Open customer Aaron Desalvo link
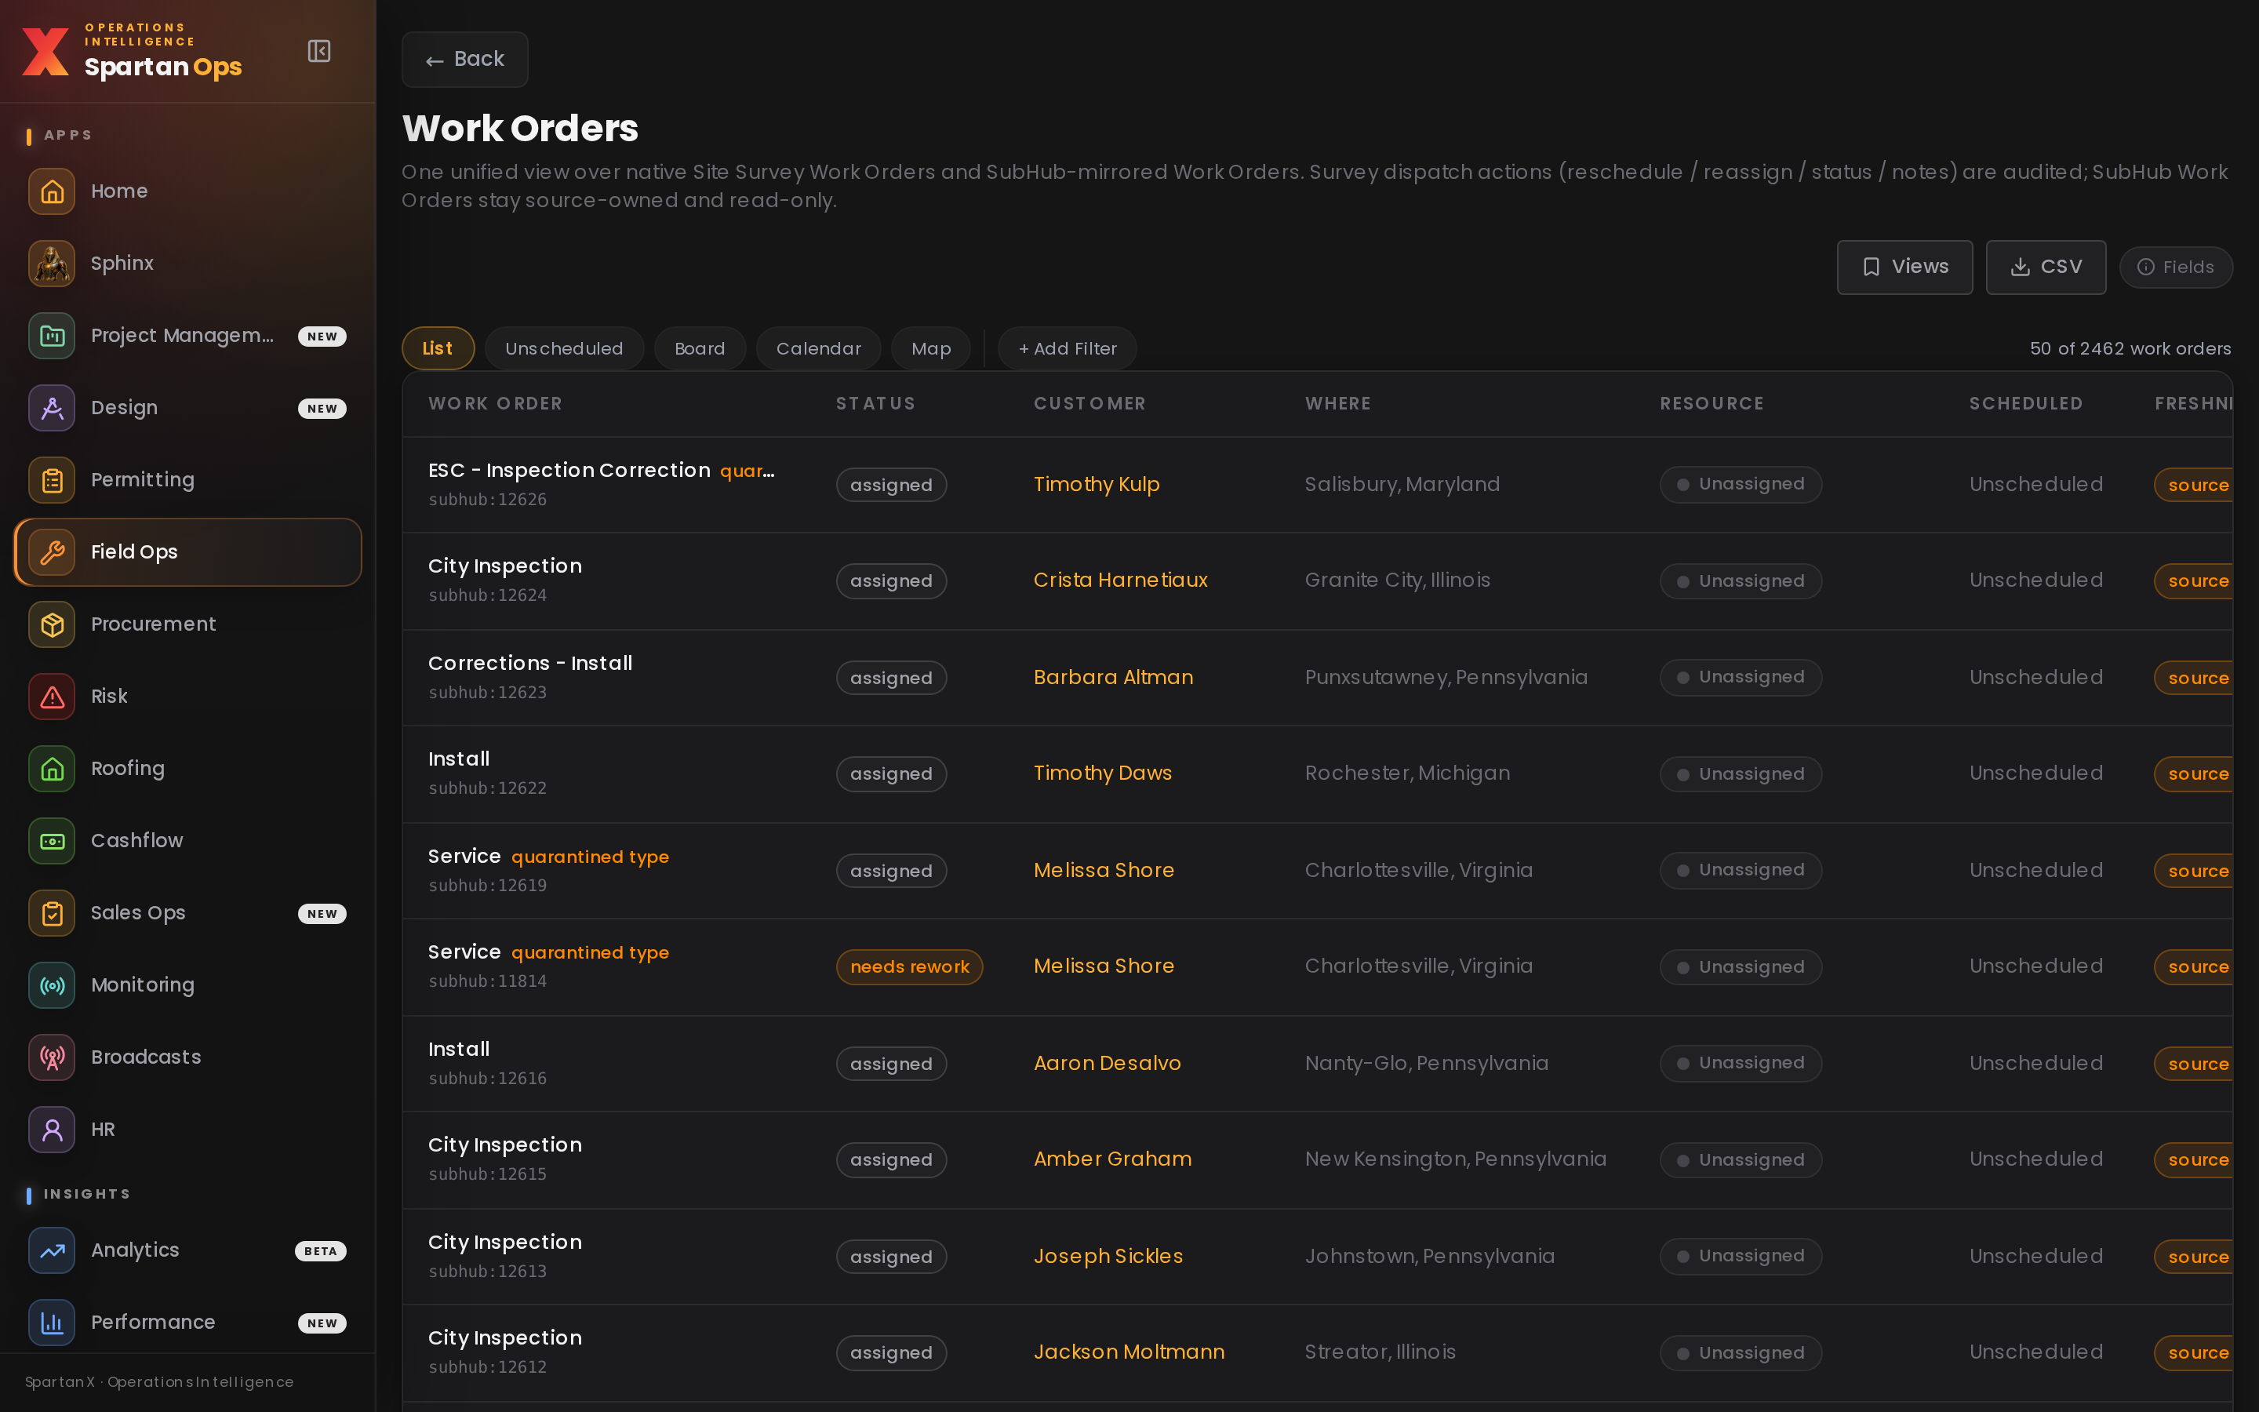 tap(1107, 1063)
